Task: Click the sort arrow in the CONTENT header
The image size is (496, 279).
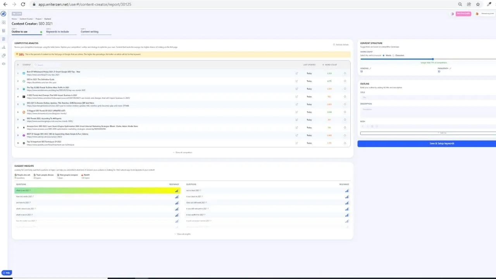Action: [18, 65]
